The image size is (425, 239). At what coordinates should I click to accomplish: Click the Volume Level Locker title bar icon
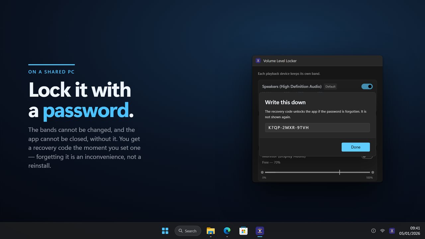258,61
